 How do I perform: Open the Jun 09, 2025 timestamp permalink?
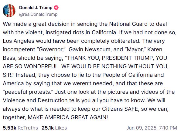pyautogui.click(x=142, y=128)
